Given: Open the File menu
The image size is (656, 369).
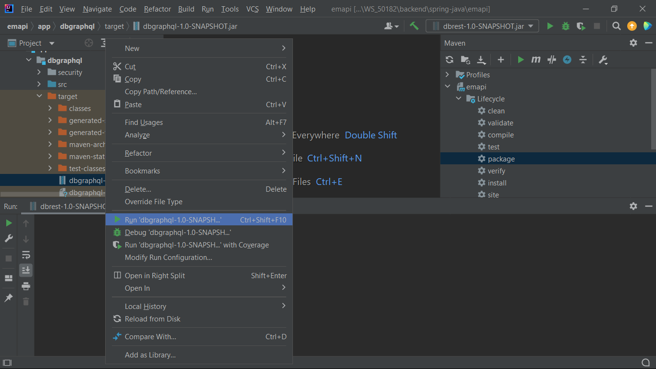Looking at the screenshot, I should pyautogui.click(x=27, y=9).
